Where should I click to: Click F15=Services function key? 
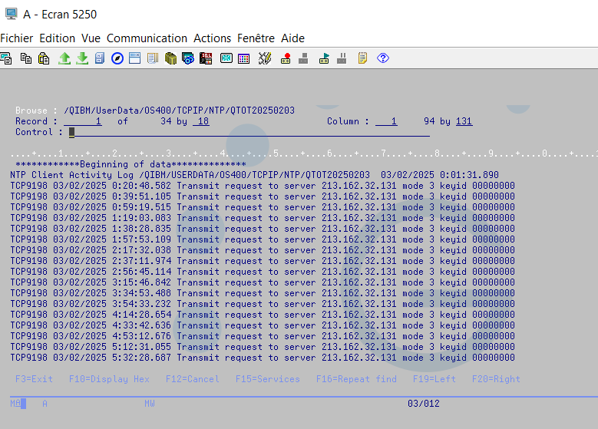click(x=268, y=379)
